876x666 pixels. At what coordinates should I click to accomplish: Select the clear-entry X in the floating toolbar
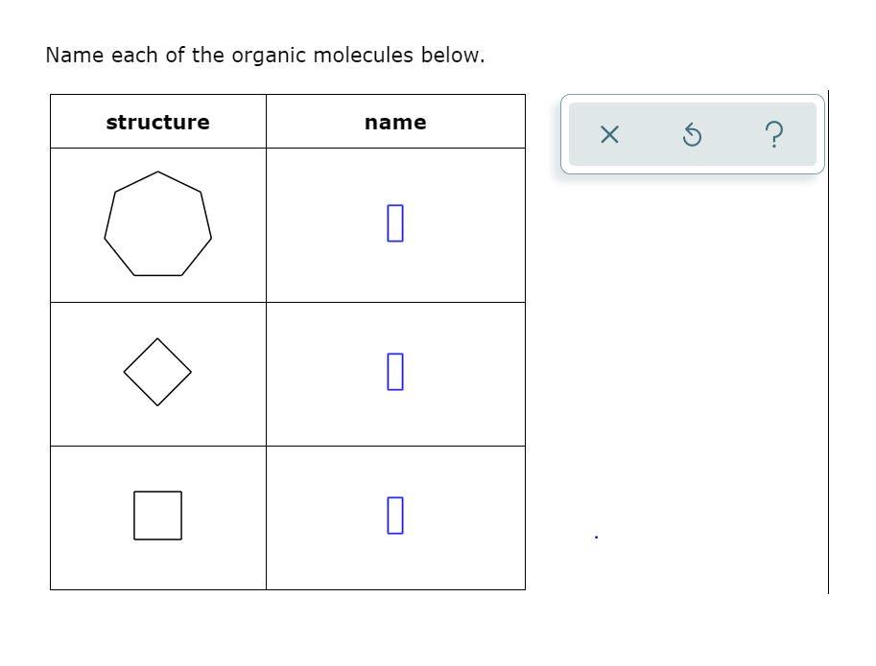coord(608,135)
